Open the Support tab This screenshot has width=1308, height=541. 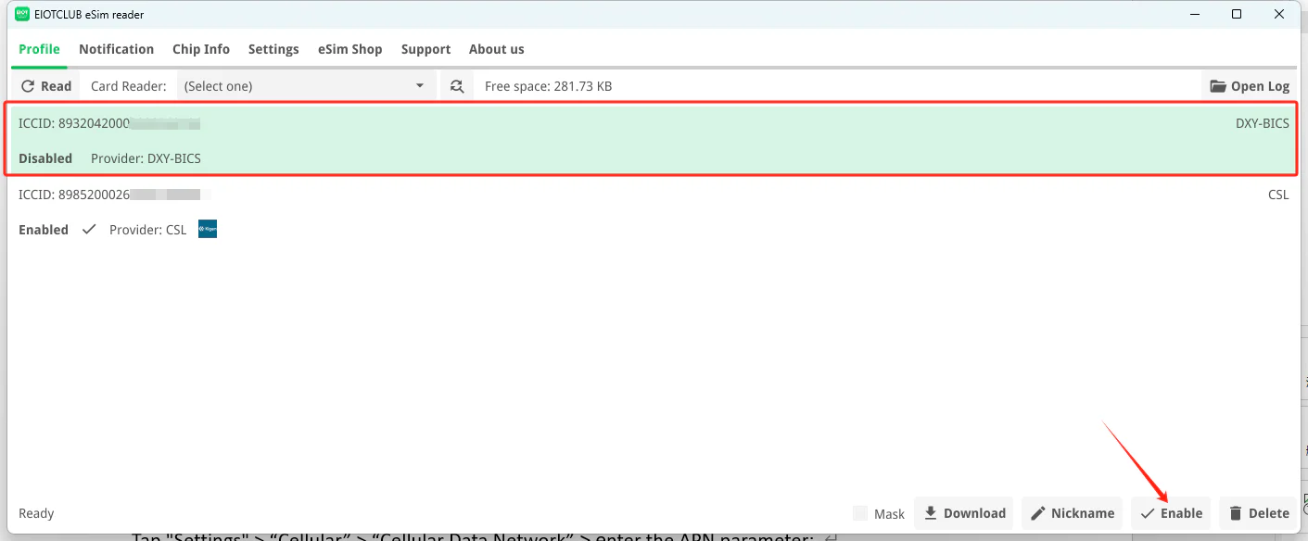pos(425,49)
